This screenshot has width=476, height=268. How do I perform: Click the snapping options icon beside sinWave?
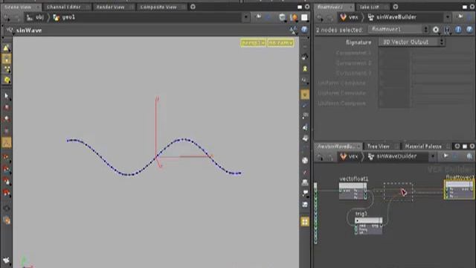[x=293, y=30]
